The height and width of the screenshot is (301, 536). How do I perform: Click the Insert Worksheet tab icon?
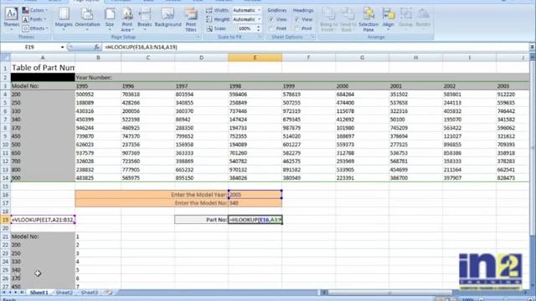click(x=109, y=293)
